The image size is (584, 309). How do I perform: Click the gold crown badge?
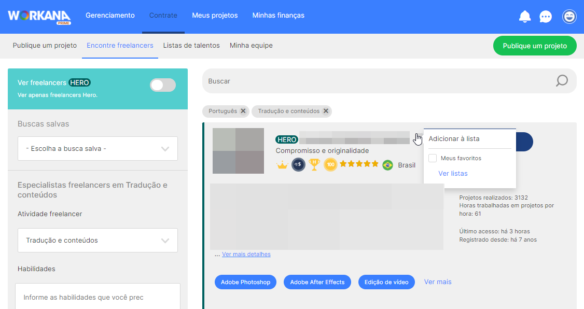282,164
